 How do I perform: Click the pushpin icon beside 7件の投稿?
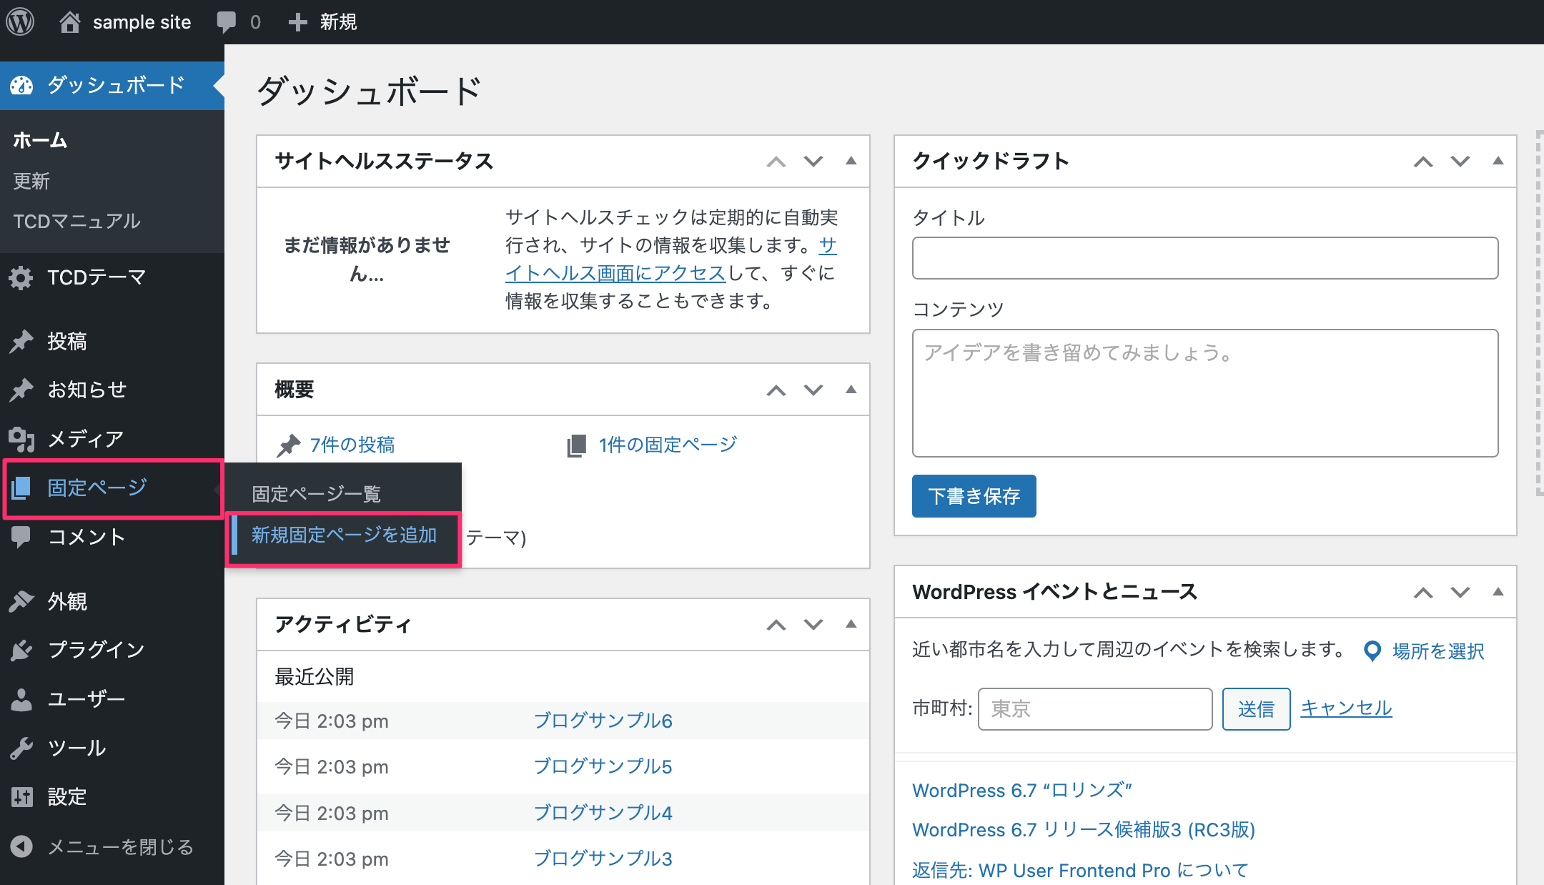click(x=289, y=445)
